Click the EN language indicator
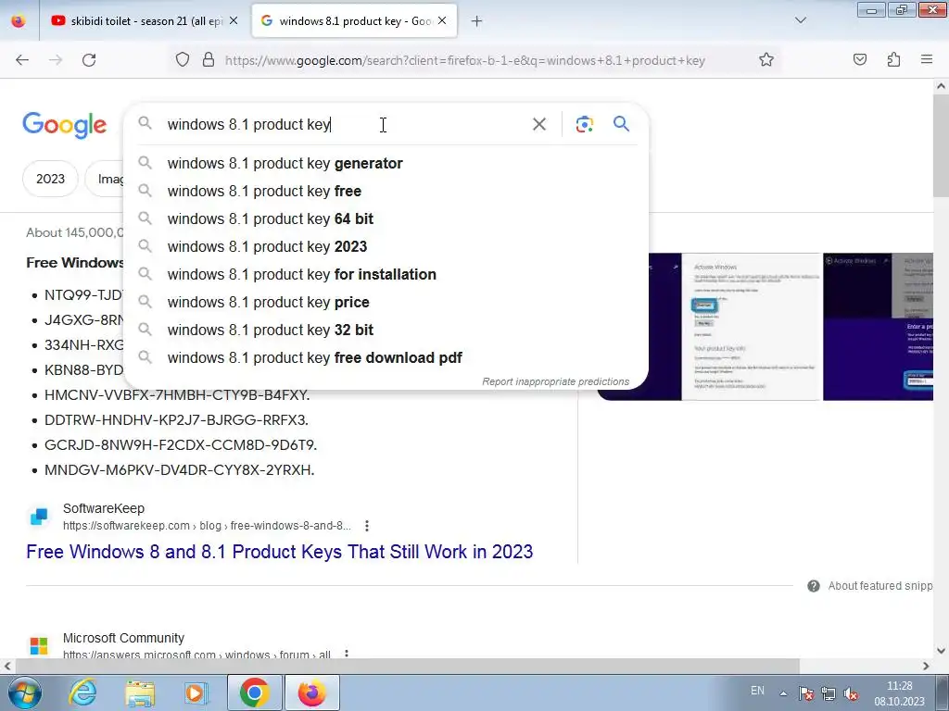Image resolution: width=949 pixels, height=711 pixels. pyautogui.click(x=757, y=691)
